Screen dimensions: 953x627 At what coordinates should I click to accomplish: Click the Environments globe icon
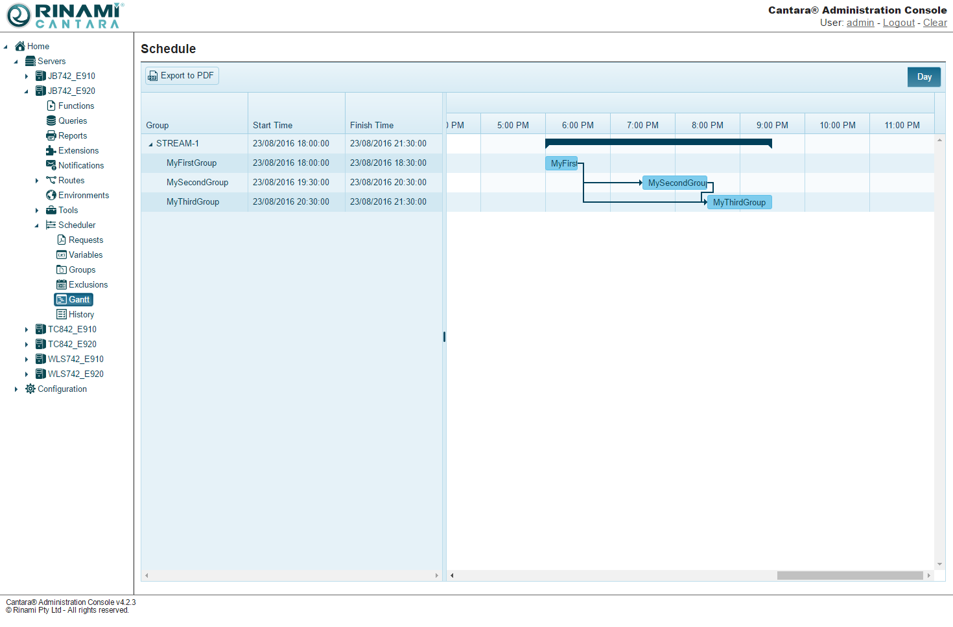click(51, 195)
